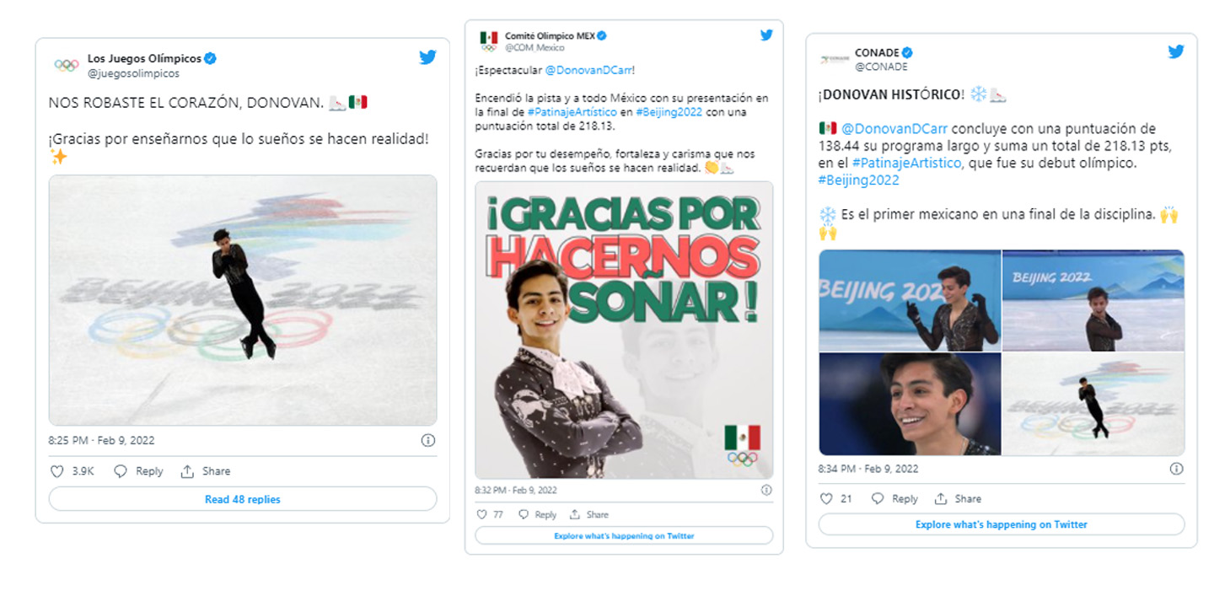Image resolution: width=1214 pixels, height=607 pixels.
Task: Click the heart with 77 likes
Action: tap(481, 514)
